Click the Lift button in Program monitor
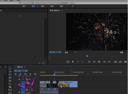The height and width of the screenshot is (94, 128). click(x=115, y=62)
